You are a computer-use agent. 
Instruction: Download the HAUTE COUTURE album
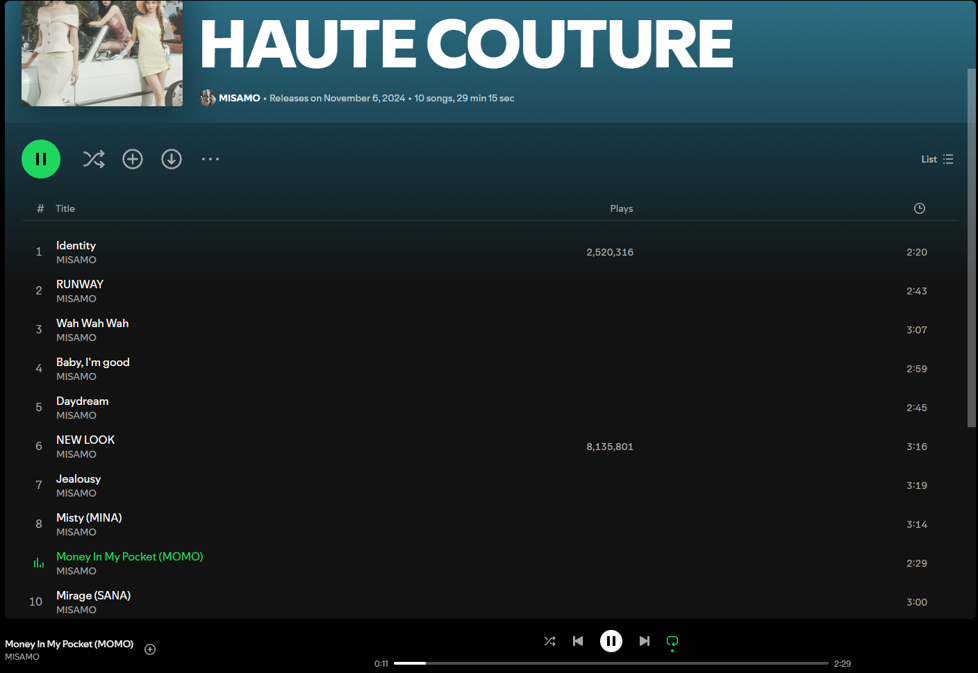pyautogui.click(x=172, y=159)
